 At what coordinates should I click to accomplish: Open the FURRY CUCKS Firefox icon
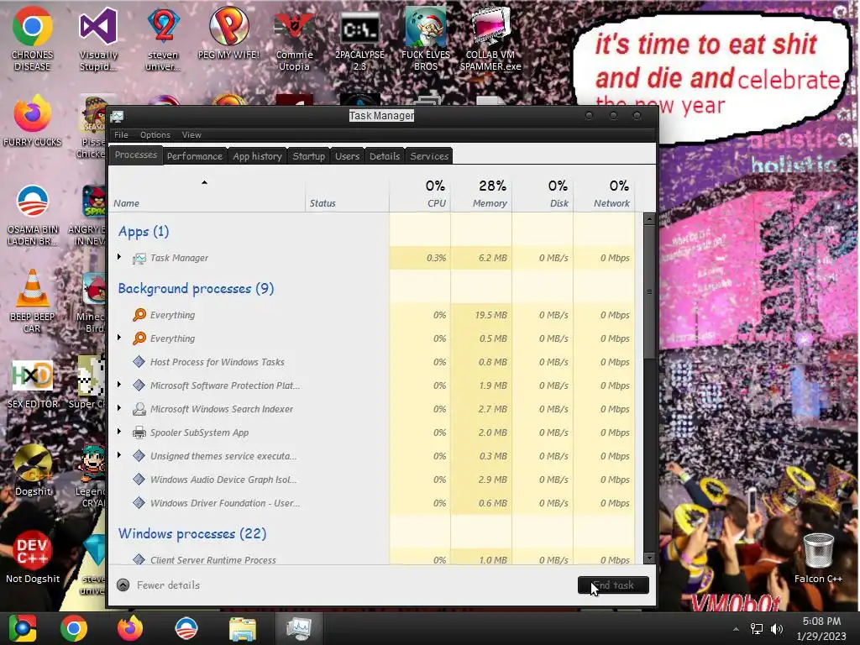[33, 121]
